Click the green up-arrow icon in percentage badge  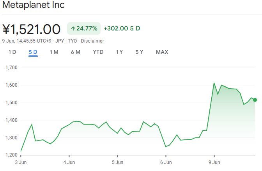pyautogui.click(x=73, y=28)
